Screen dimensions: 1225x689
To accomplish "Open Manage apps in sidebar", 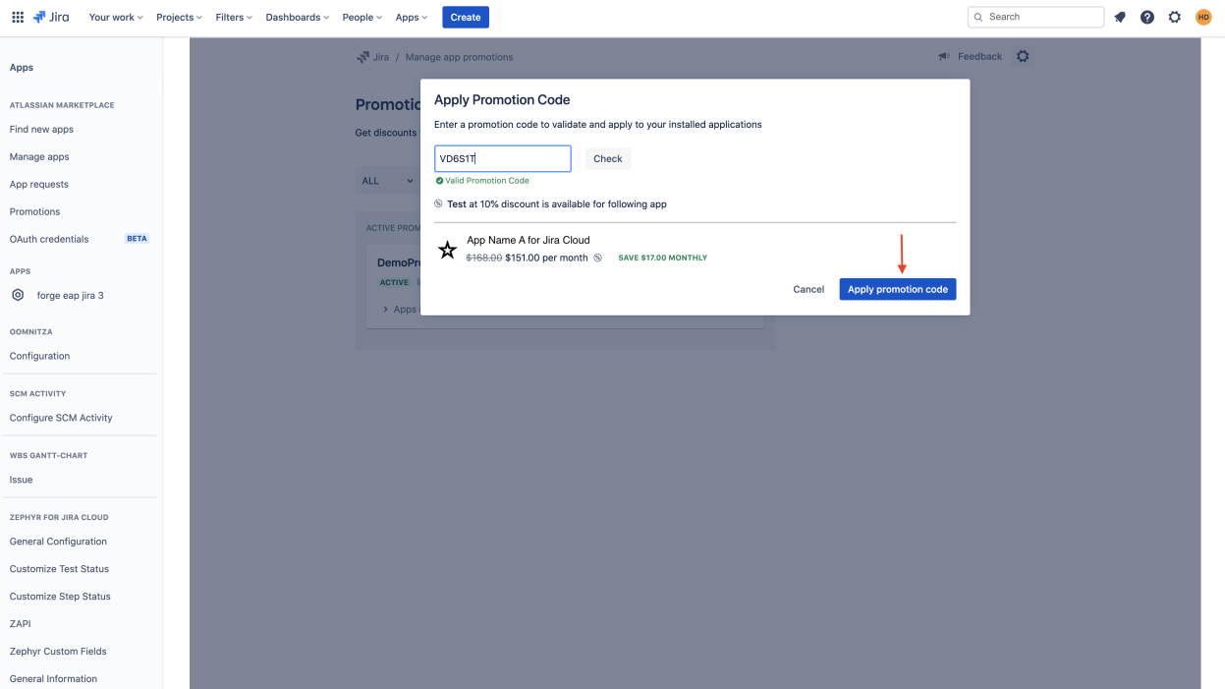I will pos(39,156).
